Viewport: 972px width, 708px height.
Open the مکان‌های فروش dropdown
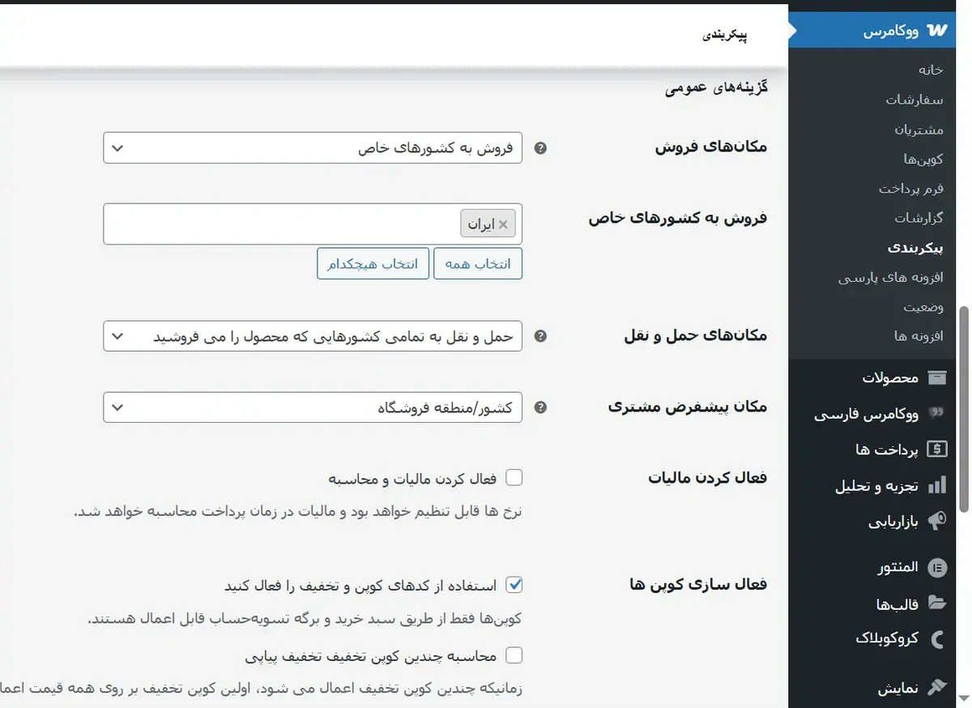(x=313, y=148)
